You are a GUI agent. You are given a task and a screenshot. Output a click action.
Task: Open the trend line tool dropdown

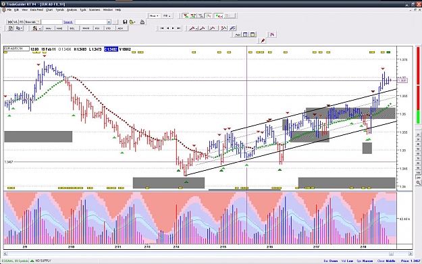[x=193, y=28]
